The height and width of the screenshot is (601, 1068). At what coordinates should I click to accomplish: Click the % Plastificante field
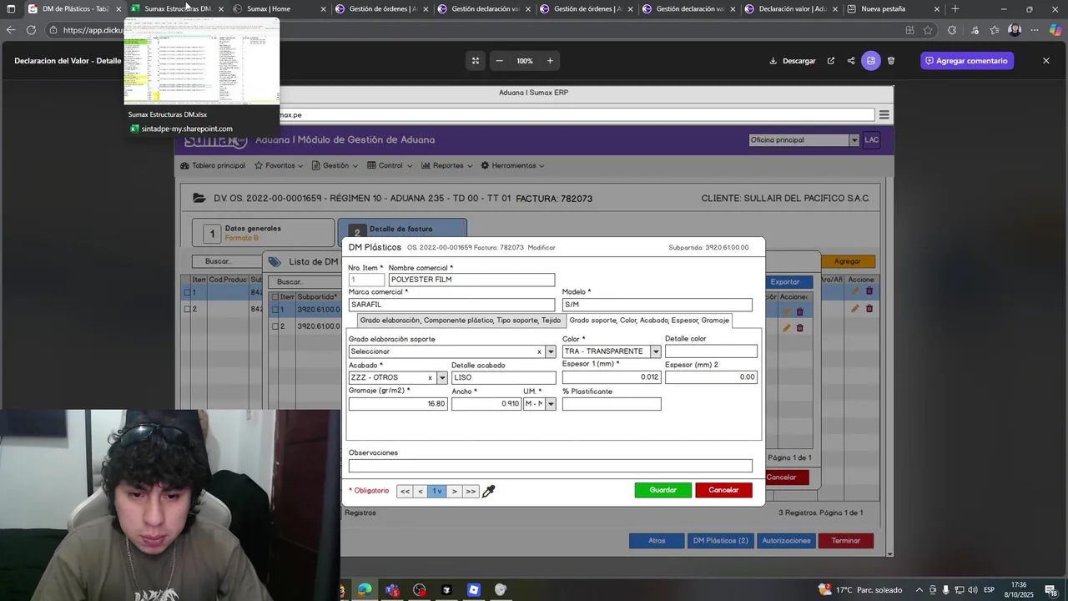click(x=612, y=404)
